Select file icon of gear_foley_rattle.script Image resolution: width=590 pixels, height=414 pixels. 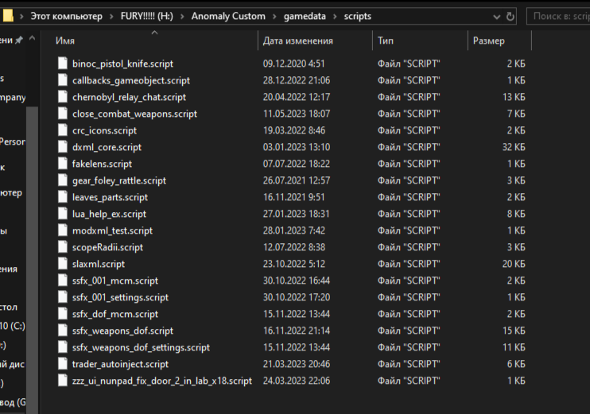pos(63,180)
